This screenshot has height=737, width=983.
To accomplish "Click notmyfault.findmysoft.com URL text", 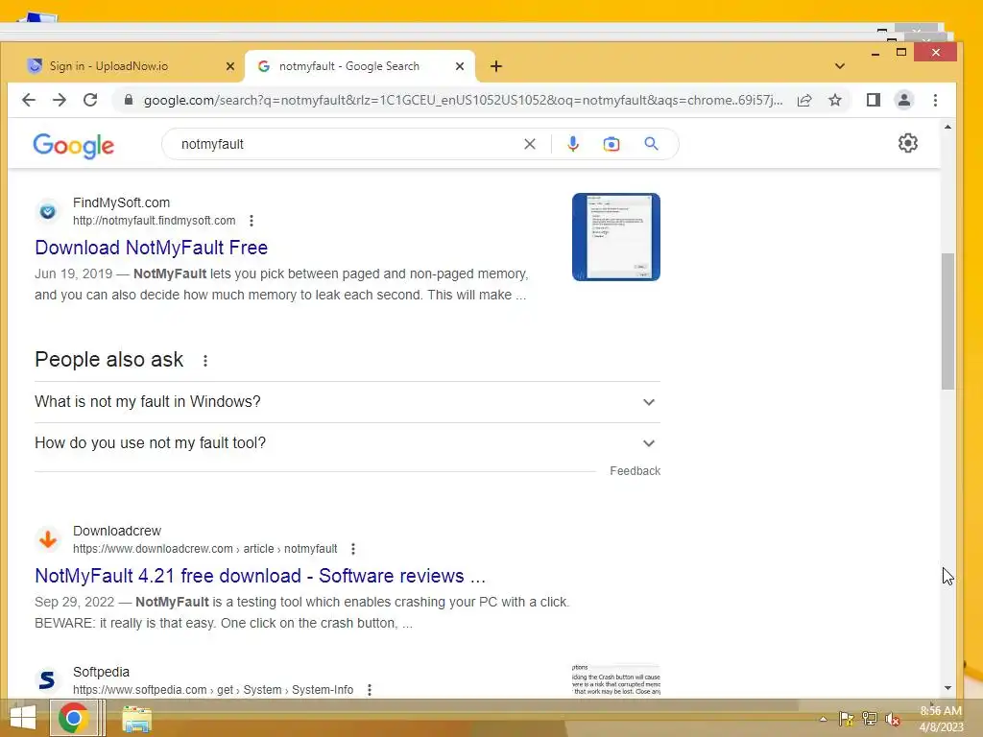I will pyautogui.click(x=155, y=221).
